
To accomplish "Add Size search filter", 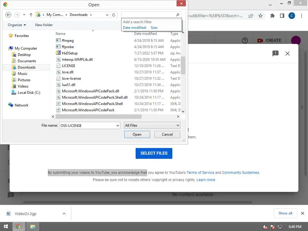I will [154, 28].
